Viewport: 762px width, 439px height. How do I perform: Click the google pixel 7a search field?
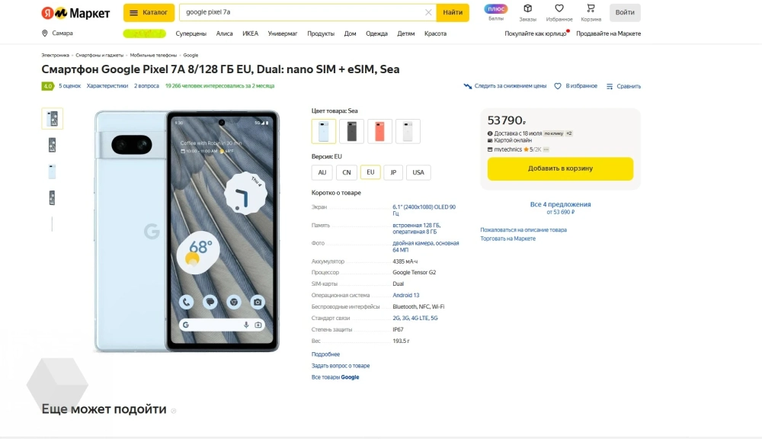(305, 12)
